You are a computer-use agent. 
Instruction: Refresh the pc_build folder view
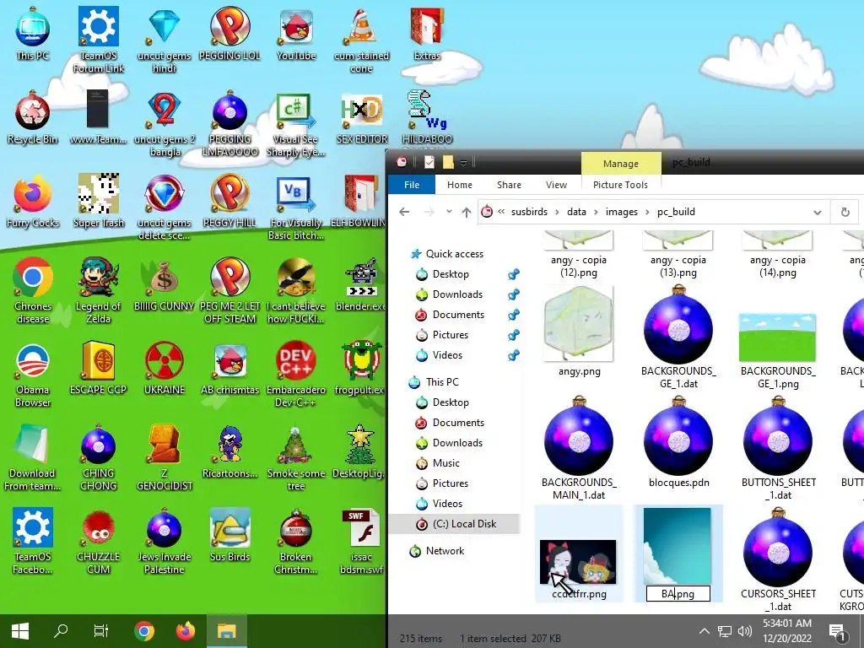(x=845, y=212)
